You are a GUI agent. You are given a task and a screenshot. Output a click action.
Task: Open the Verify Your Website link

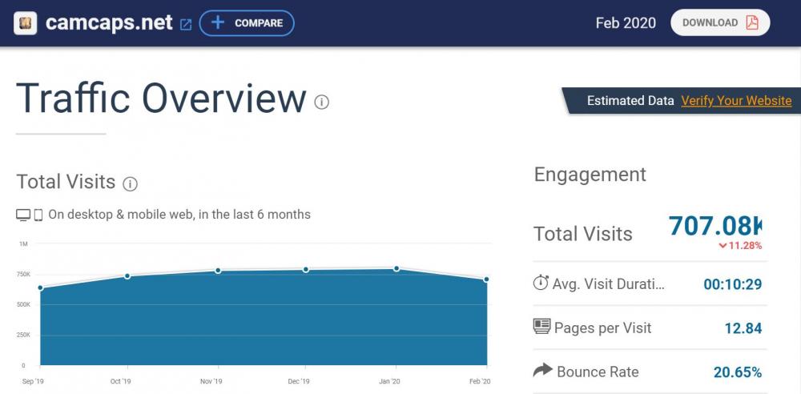coord(735,101)
